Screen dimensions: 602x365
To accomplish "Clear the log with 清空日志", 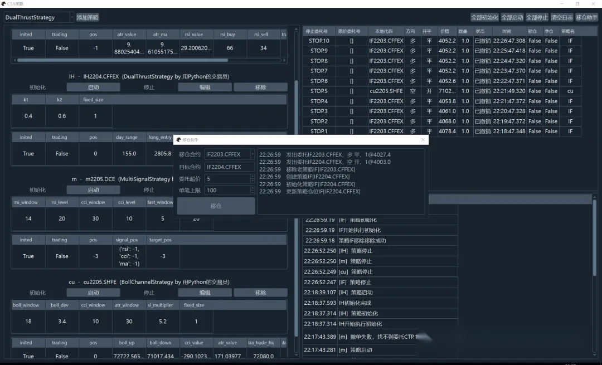I will 562,17.
